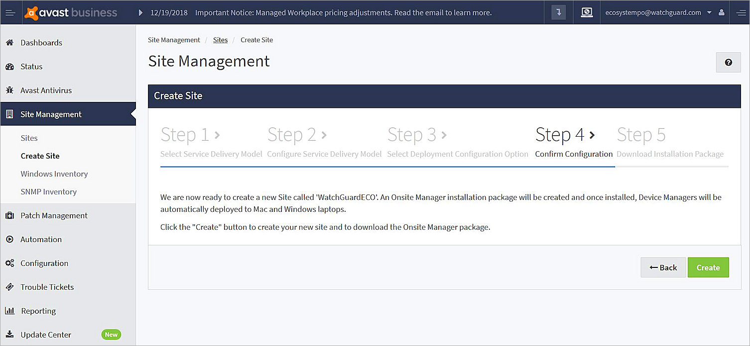Screen dimensions: 750x346
Task: Switch to the Sites page
Action: point(29,138)
